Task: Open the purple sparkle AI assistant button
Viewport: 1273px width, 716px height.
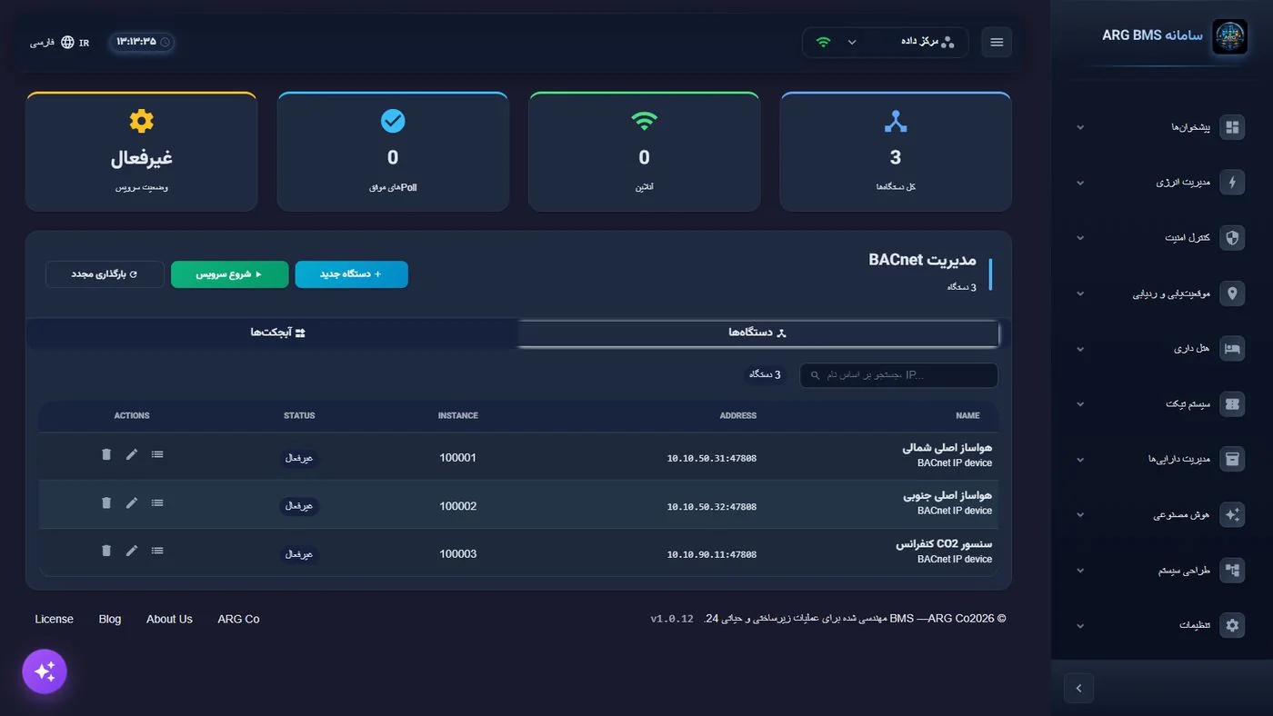Action: 45,671
